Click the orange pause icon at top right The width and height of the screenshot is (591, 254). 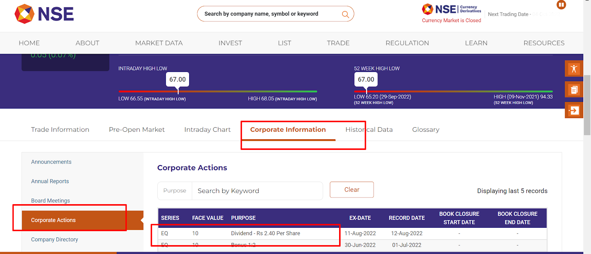(x=561, y=5)
